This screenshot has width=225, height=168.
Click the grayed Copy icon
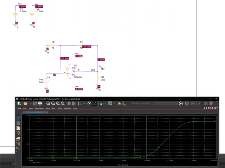[69, 104]
